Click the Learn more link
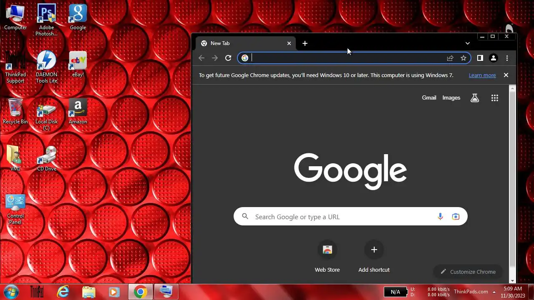The width and height of the screenshot is (534, 300). click(482, 75)
